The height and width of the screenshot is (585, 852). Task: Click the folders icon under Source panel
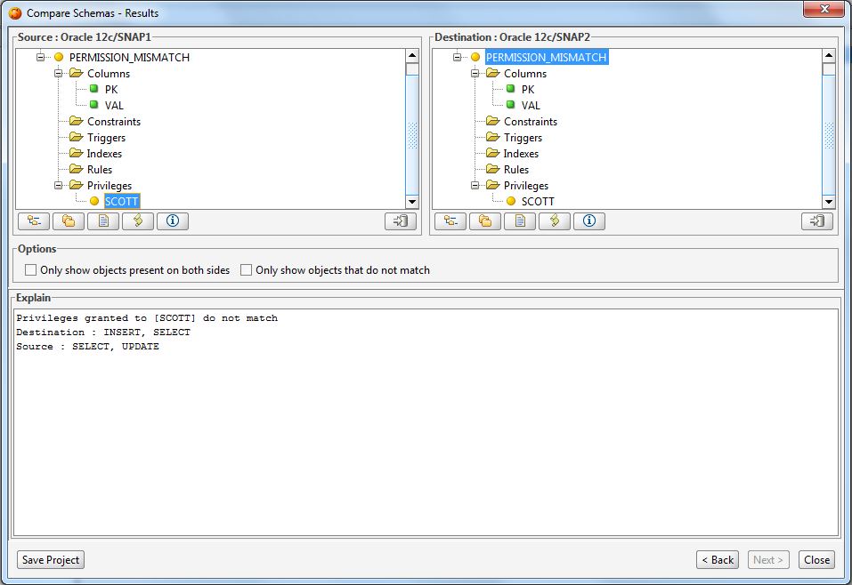click(69, 220)
